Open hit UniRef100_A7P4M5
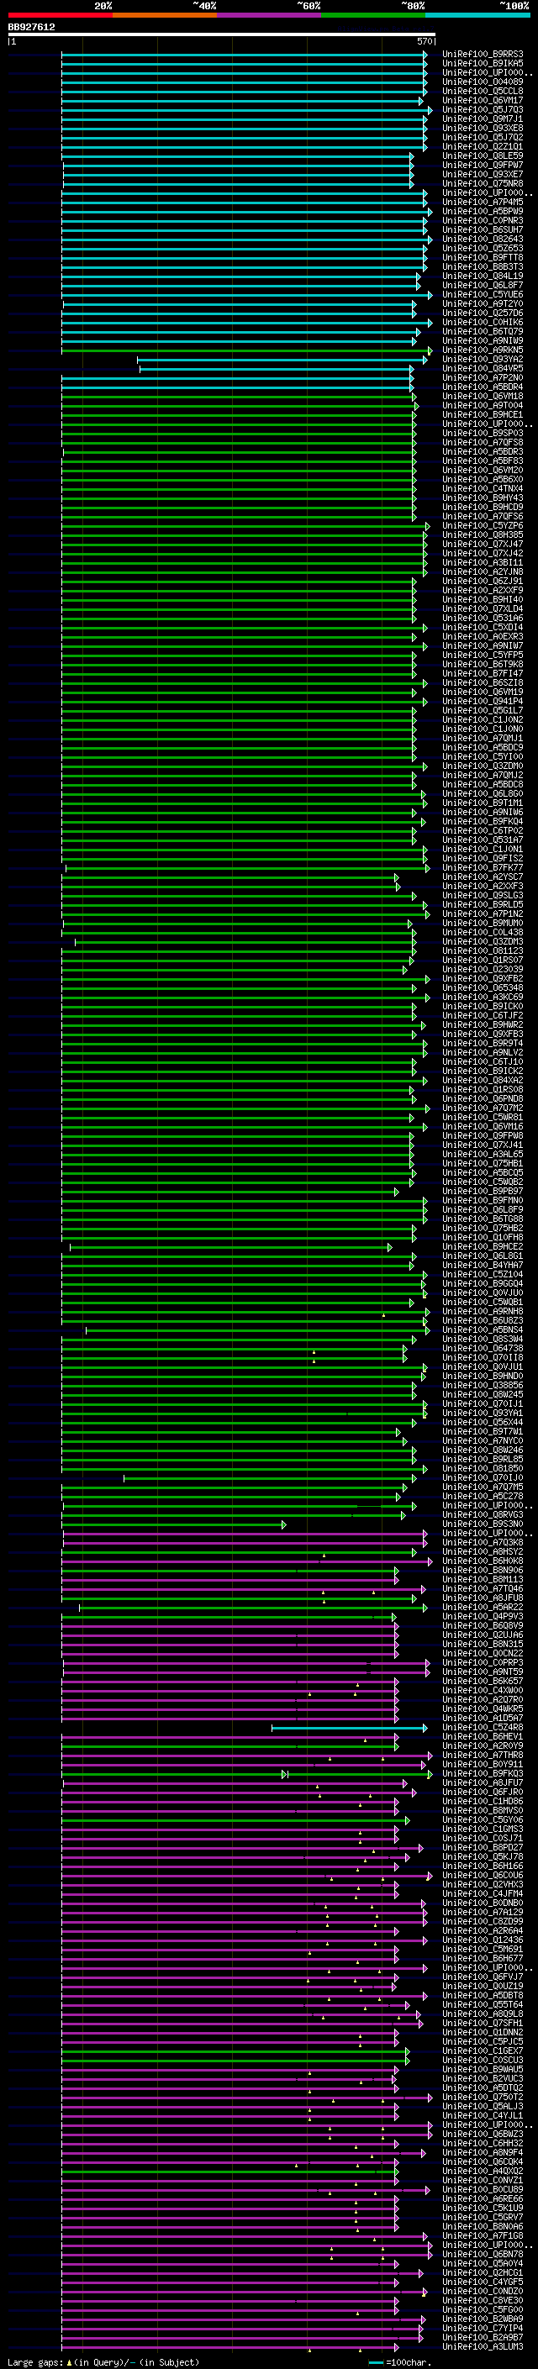The image size is (538, 2369). [x=483, y=203]
